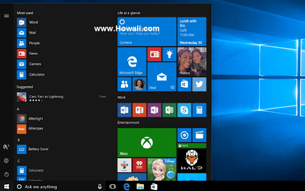Click the Work group title

[122, 97]
